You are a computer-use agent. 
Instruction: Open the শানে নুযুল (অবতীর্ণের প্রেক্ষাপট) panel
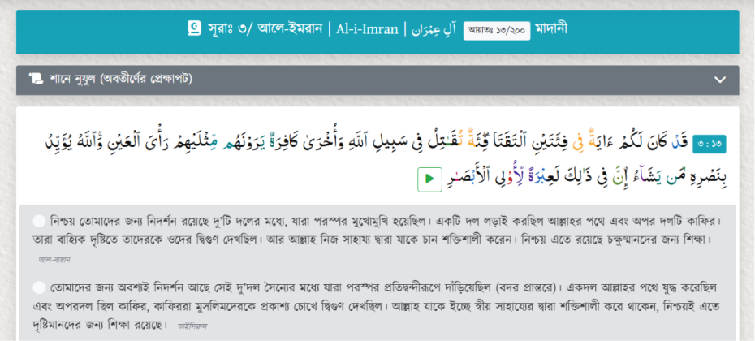377,80
